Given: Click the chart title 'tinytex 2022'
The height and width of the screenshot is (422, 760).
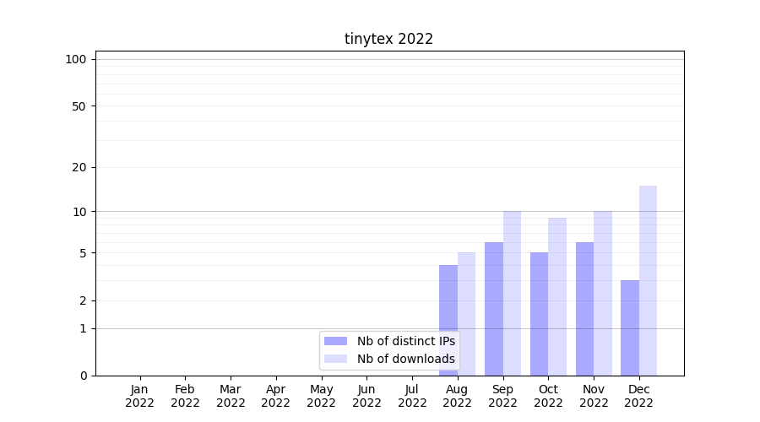Looking at the screenshot, I should click(x=388, y=39).
